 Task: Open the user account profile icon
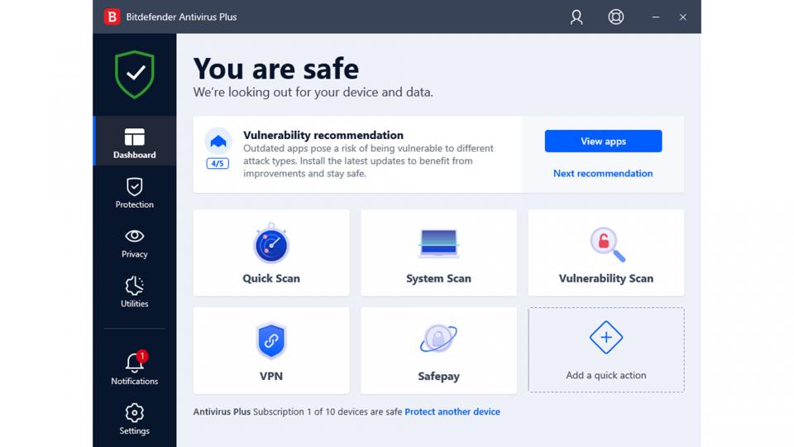coord(576,17)
